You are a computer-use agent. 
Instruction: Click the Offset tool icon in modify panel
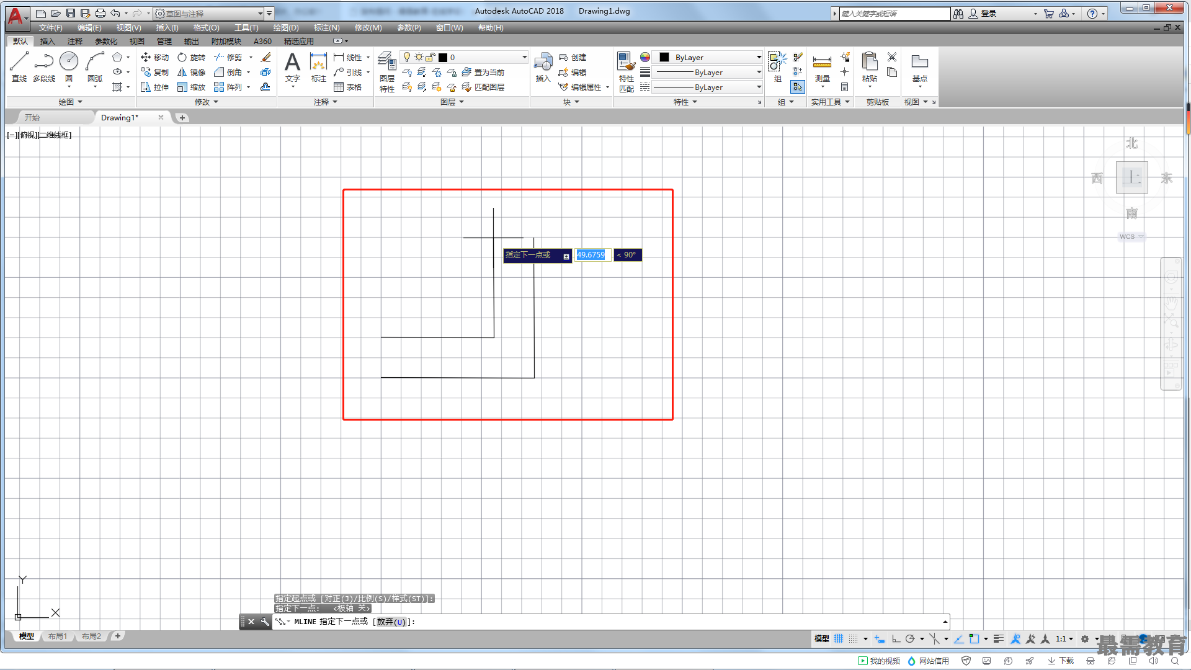pyautogui.click(x=265, y=87)
